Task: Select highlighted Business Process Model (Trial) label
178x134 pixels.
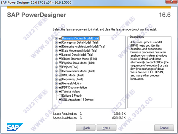Action: pos(81,38)
